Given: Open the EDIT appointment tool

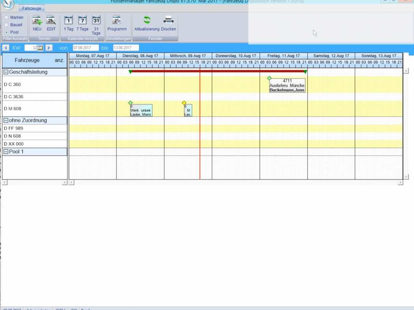Looking at the screenshot, I should (x=51, y=22).
